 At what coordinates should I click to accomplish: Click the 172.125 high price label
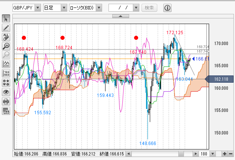point(175,33)
